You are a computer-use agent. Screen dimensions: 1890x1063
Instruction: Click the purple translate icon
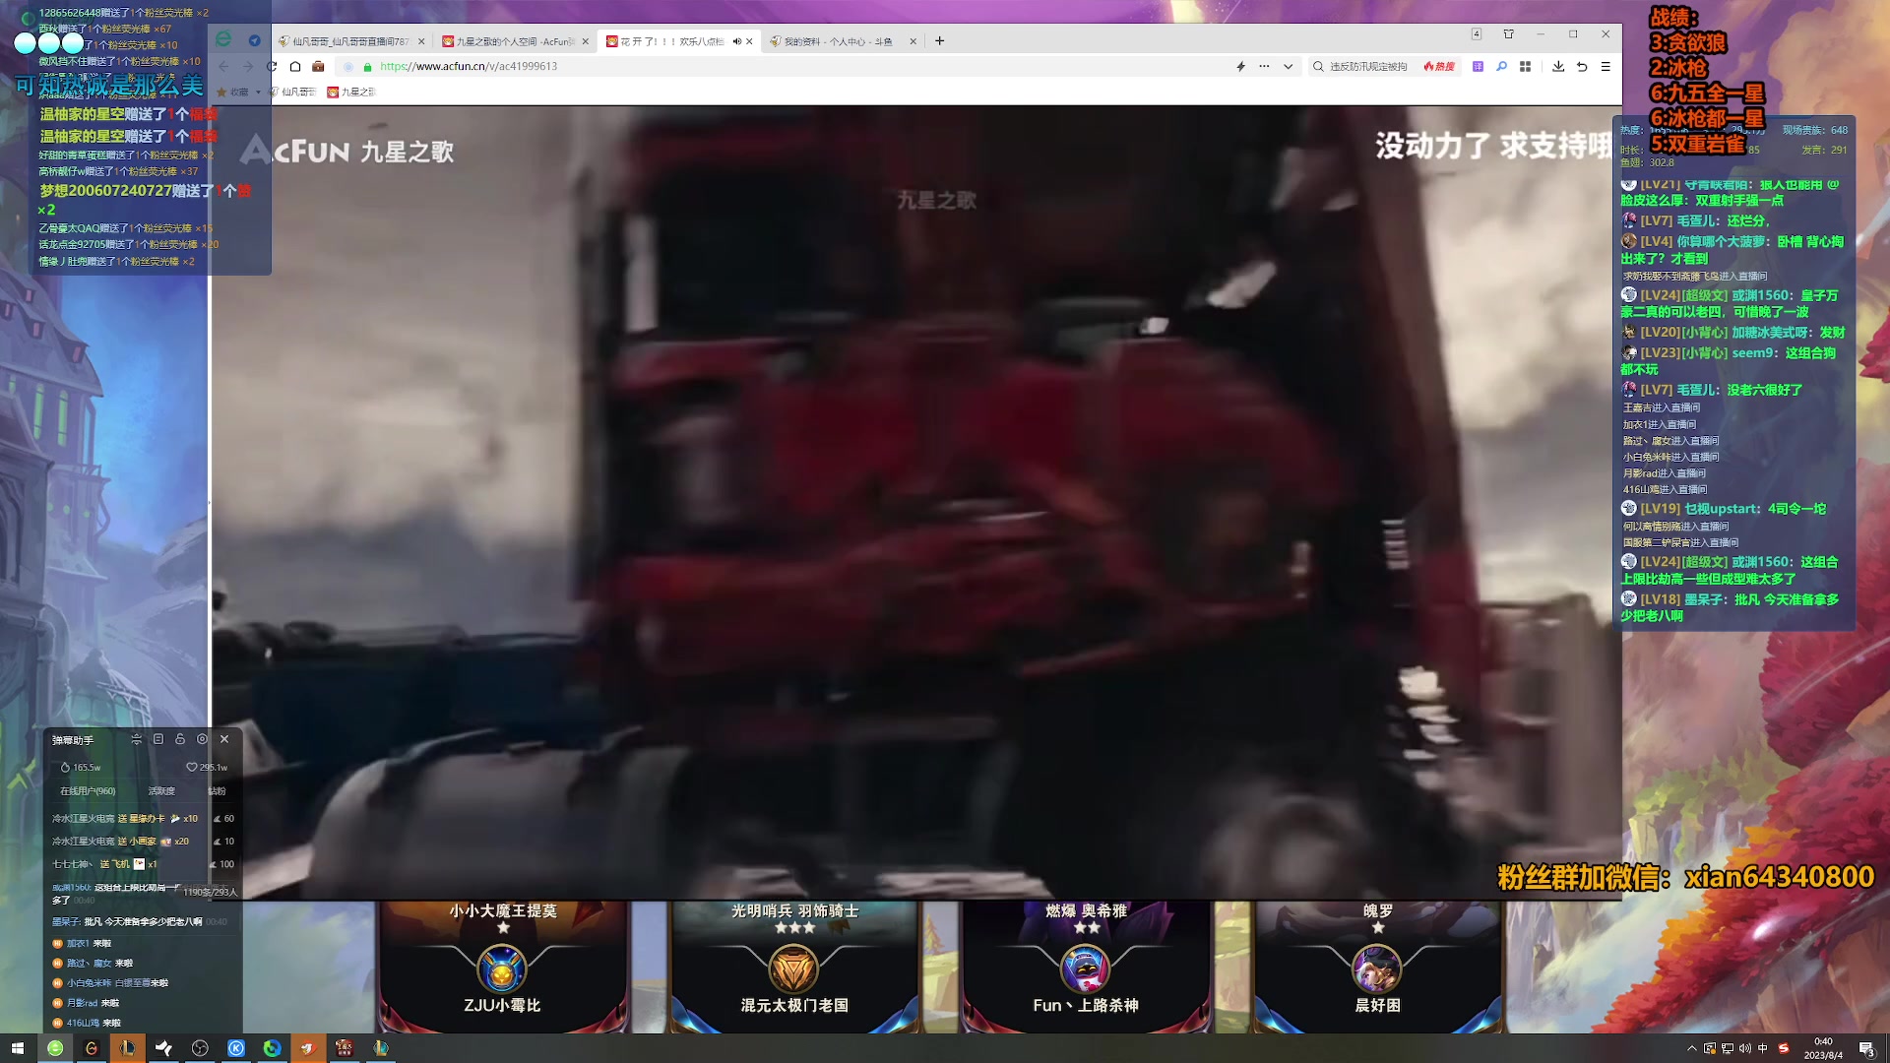(1478, 67)
